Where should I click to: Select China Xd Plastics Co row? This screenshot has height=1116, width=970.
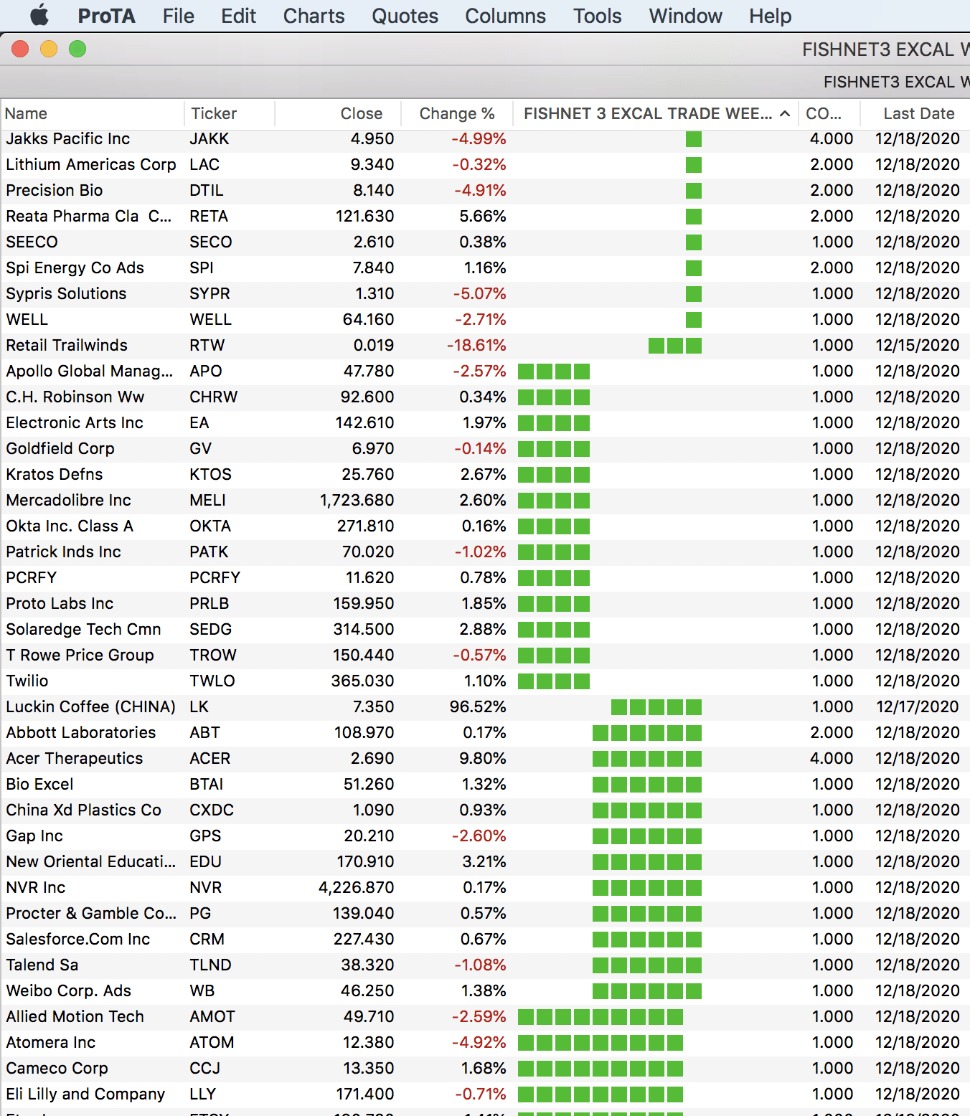(485, 810)
